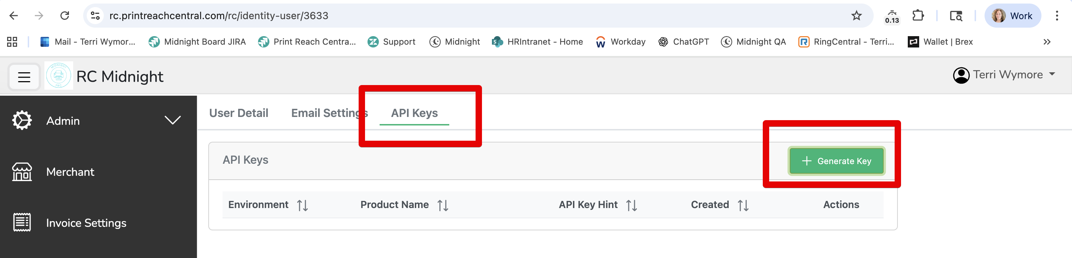
Task: Switch to the Email Settings tab
Action: [329, 113]
